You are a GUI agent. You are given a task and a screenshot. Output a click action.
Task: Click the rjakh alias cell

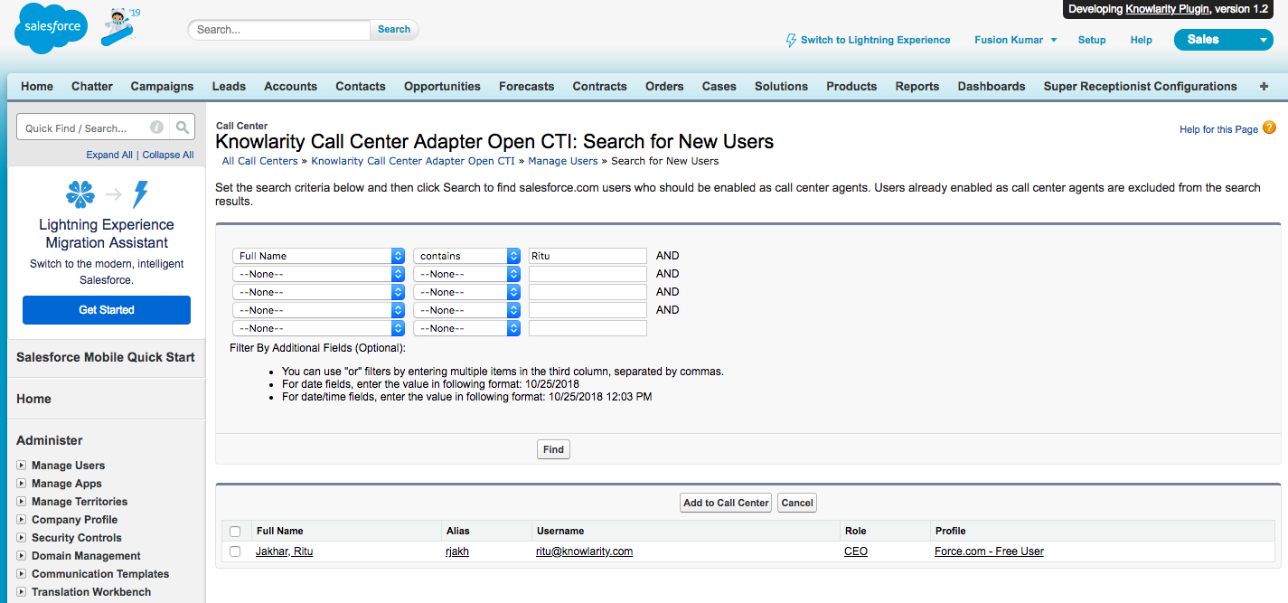457,551
